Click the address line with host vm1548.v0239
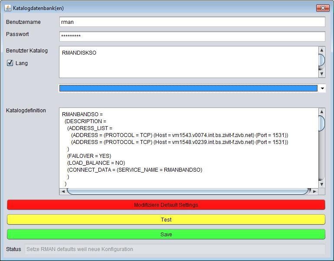 [180, 142]
